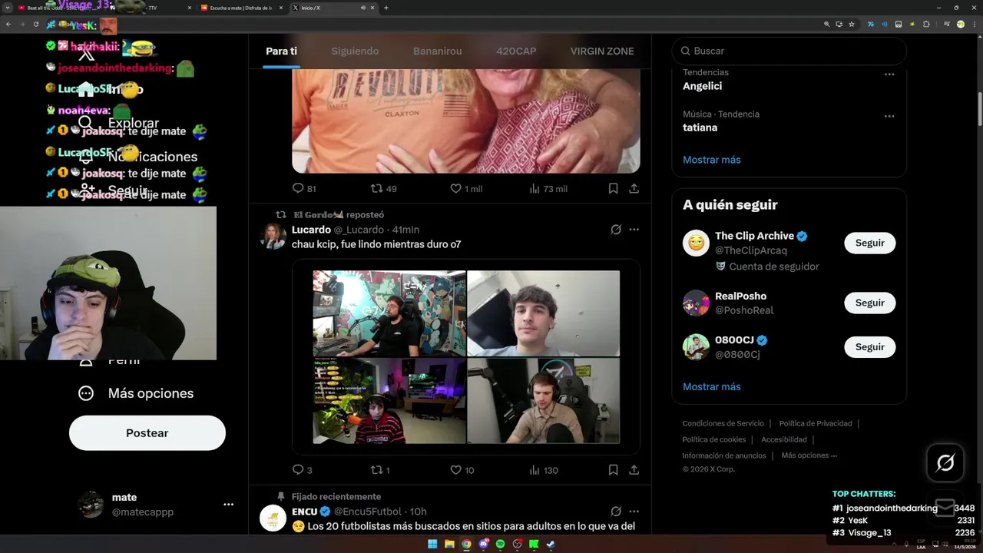Click Grok icon on ENCU's post
Image resolution: width=983 pixels, height=553 pixels.
(x=616, y=512)
